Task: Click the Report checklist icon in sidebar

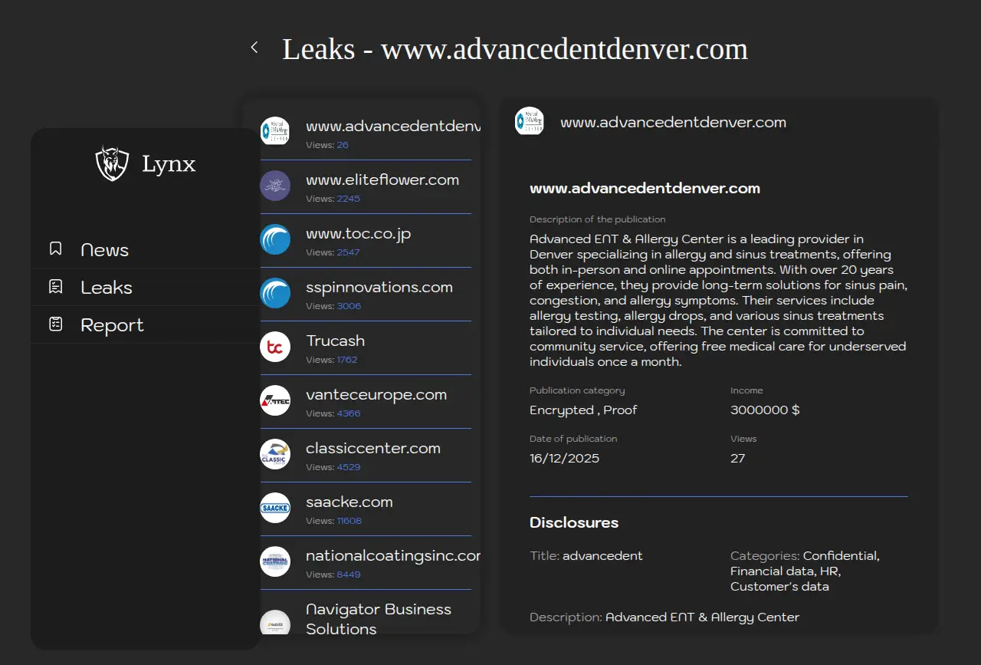Action: (x=55, y=324)
